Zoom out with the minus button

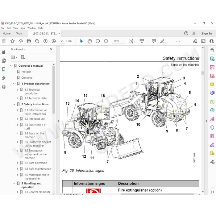pyautogui.click(x=98, y=41)
